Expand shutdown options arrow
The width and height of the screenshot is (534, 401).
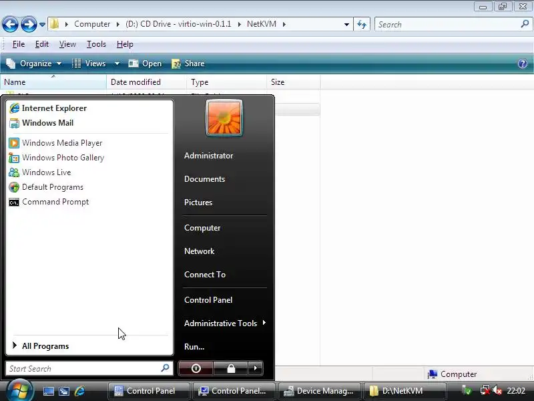(256, 368)
